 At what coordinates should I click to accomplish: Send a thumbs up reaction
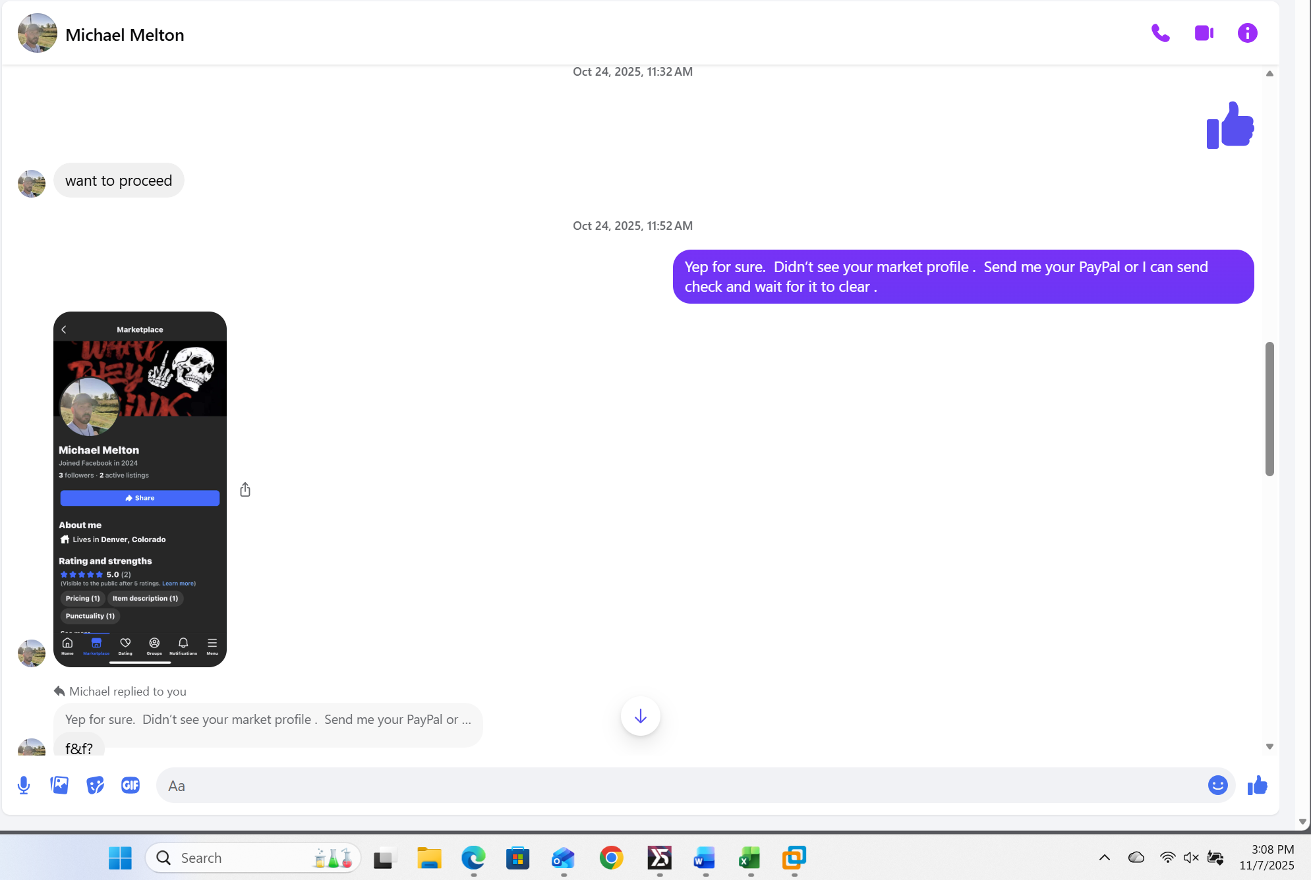(1257, 785)
